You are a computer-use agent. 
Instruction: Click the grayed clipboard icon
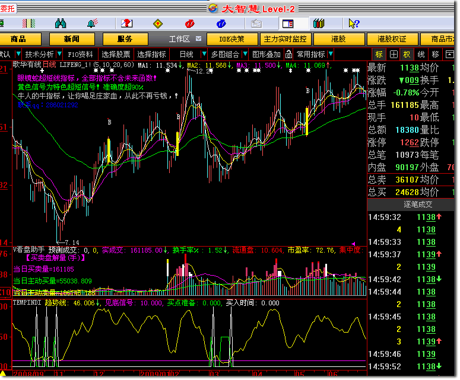point(256,24)
